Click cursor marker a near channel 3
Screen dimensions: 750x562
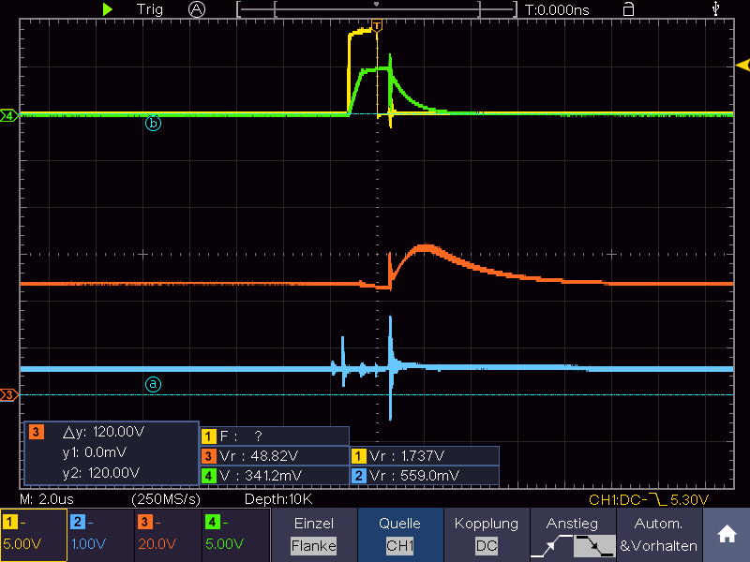153,384
